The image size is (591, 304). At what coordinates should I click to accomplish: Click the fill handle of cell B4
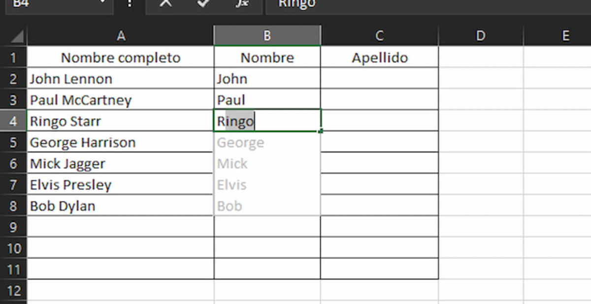321,131
